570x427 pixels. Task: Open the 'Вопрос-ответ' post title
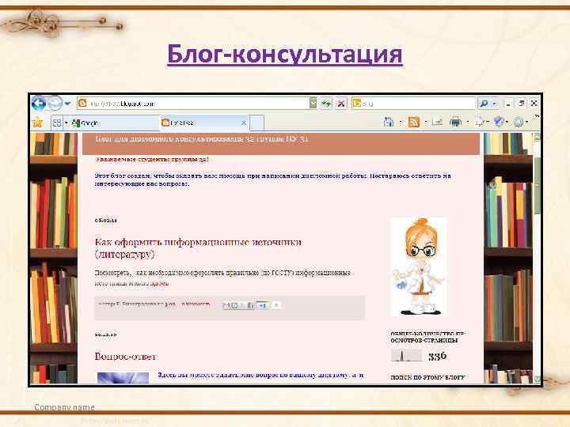pyautogui.click(x=125, y=356)
